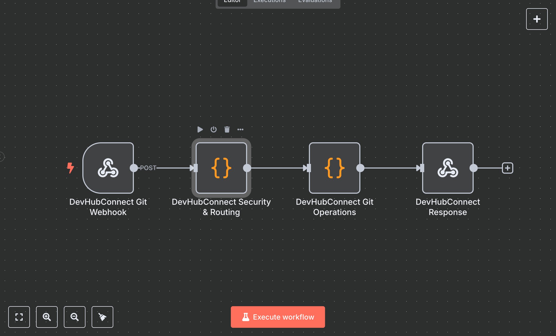Open the add node panel via top-right plus
Image resolution: width=556 pixels, height=336 pixels.
click(x=537, y=19)
